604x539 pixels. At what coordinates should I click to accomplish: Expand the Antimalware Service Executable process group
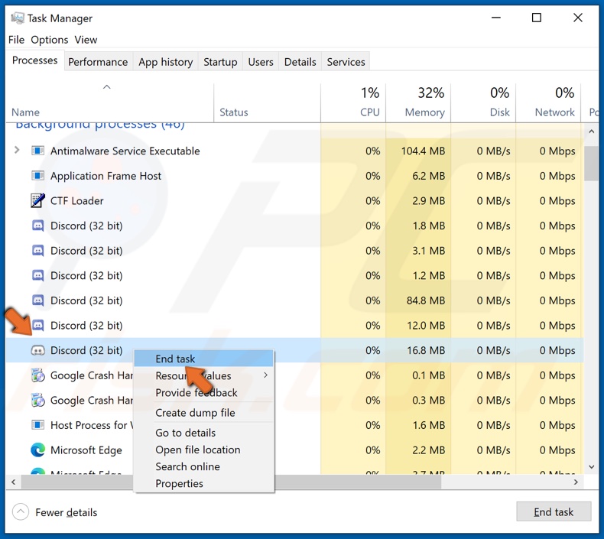17,150
